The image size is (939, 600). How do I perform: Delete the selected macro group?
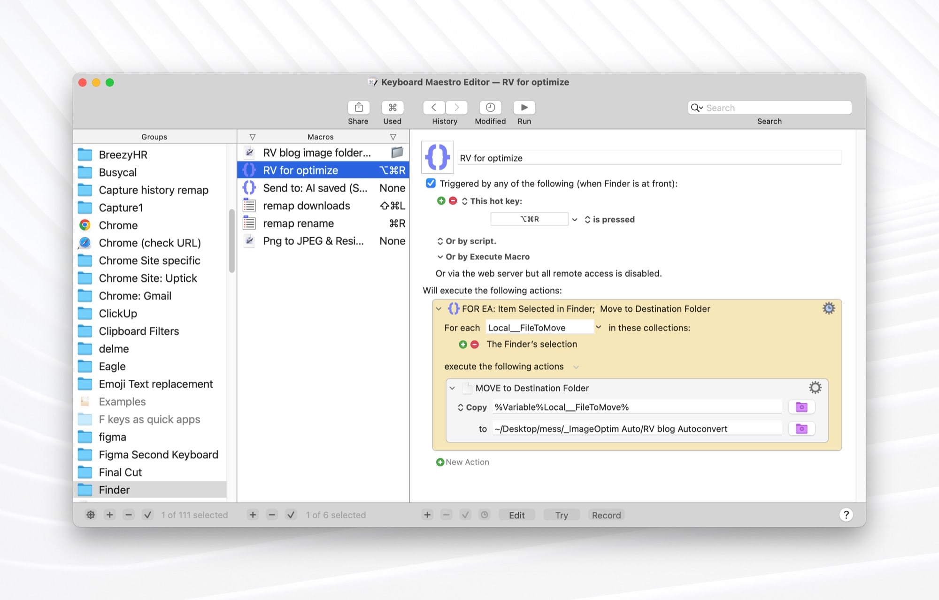(129, 515)
